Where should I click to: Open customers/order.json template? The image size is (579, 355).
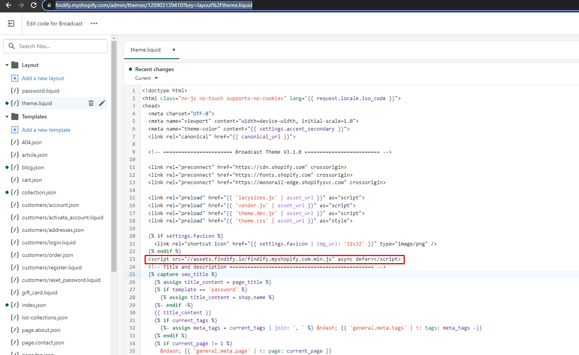47,255
